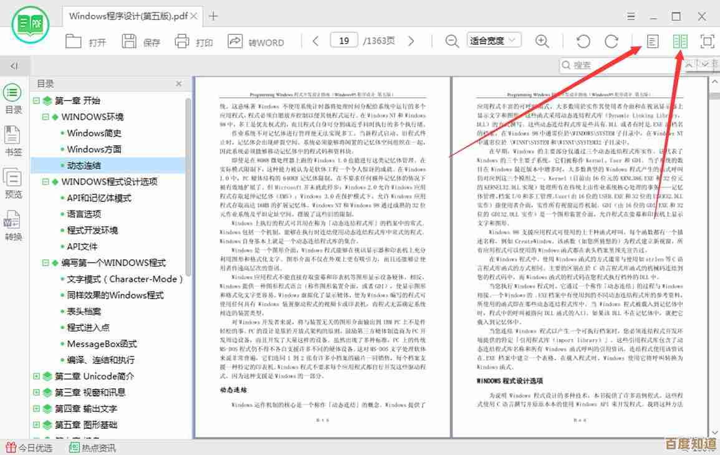Open the 预览 preview sidebar tab
Image resolution: width=720 pixels, height=455 pixels.
point(13,183)
